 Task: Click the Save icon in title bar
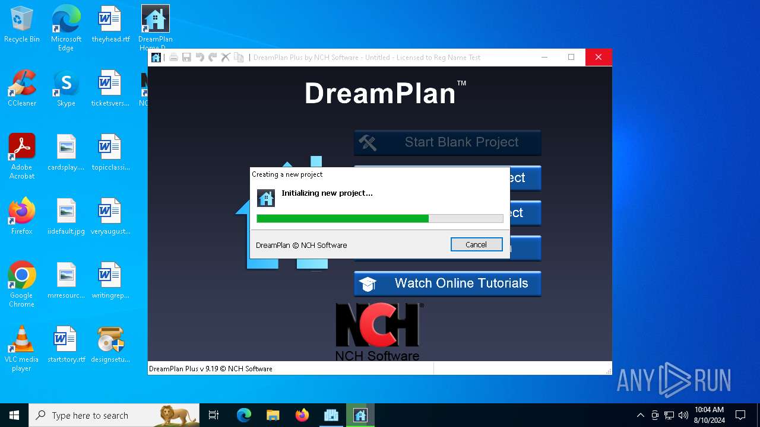click(186, 58)
